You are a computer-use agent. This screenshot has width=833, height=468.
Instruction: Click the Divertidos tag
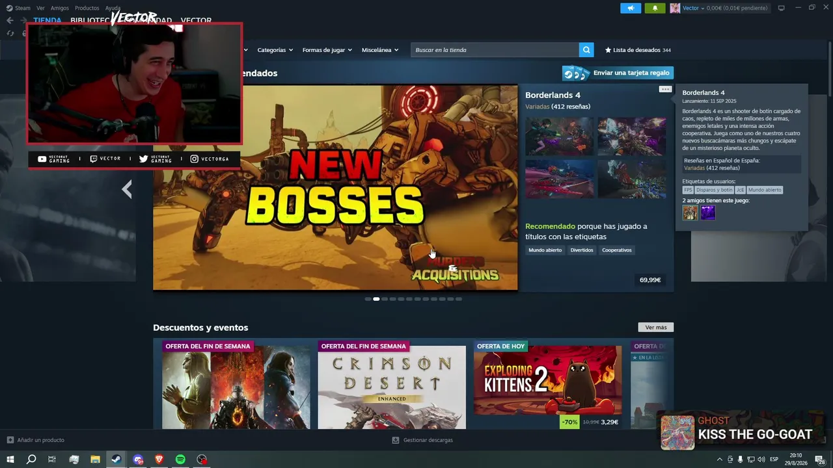582,250
